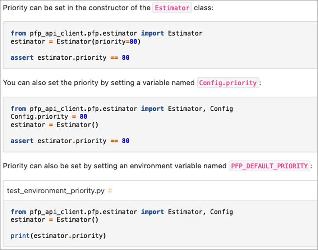Click the import line in third code block
Screen dimensions: 318x250
pos(121,211)
